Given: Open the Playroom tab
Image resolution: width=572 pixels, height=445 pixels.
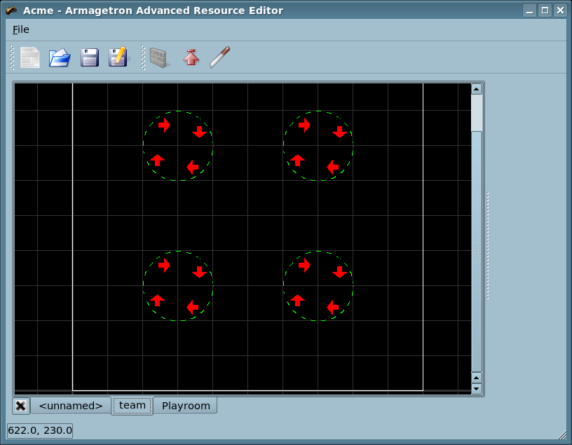Looking at the screenshot, I should 186,406.
